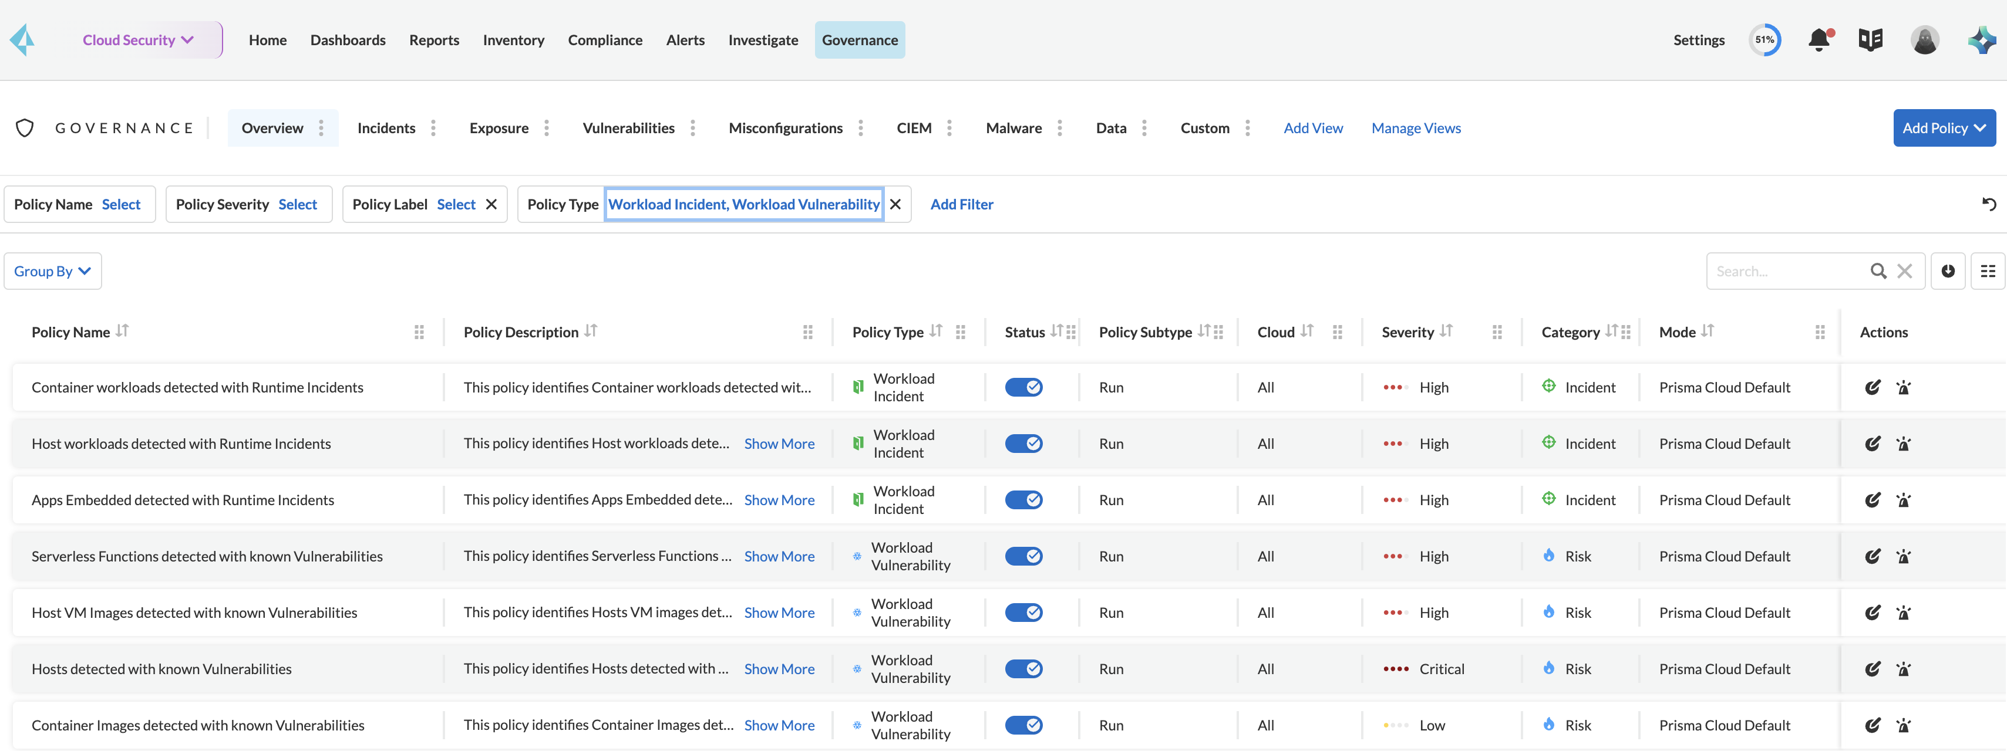
Task: Open the Policy Name filter Select
Action: click(x=121, y=204)
